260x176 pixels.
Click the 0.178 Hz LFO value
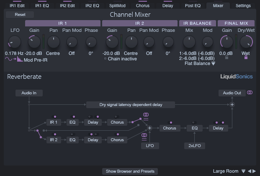[14, 53]
